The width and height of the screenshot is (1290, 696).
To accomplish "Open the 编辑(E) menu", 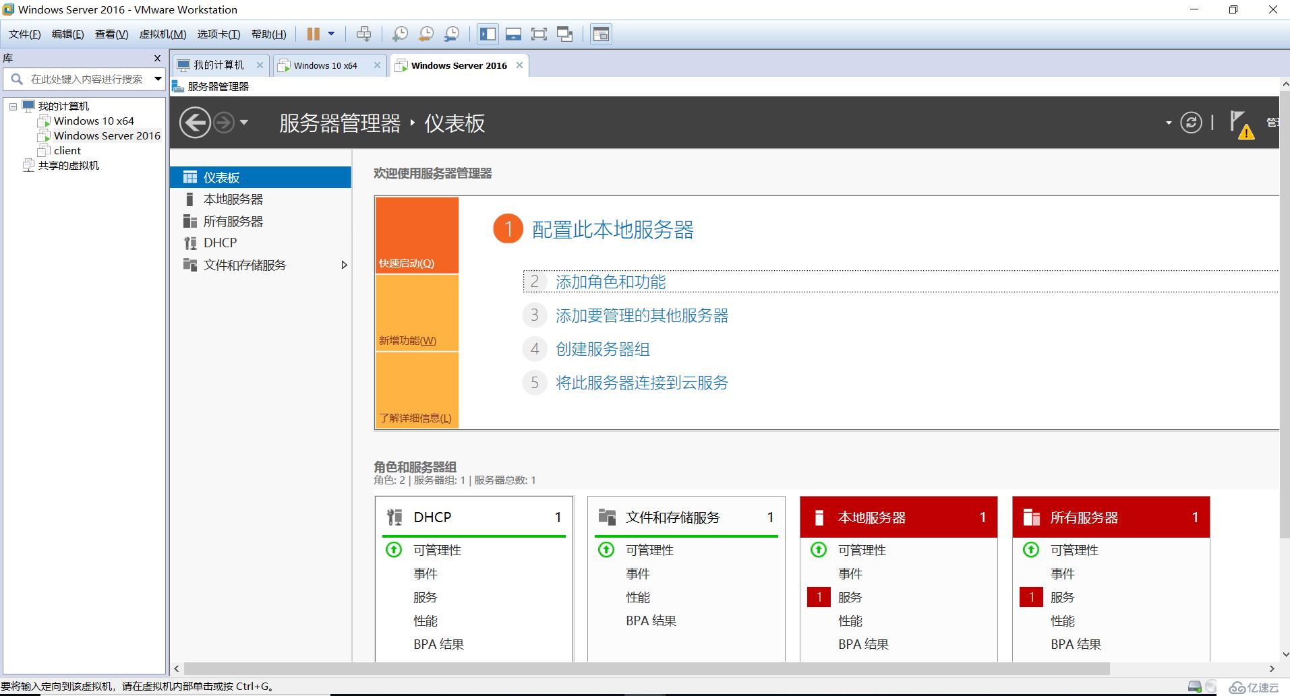I will click(68, 34).
